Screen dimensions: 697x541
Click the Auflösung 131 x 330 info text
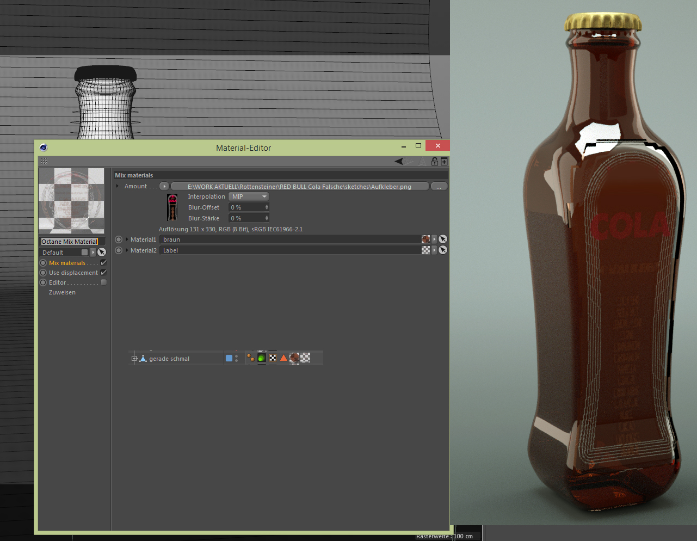(x=231, y=229)
